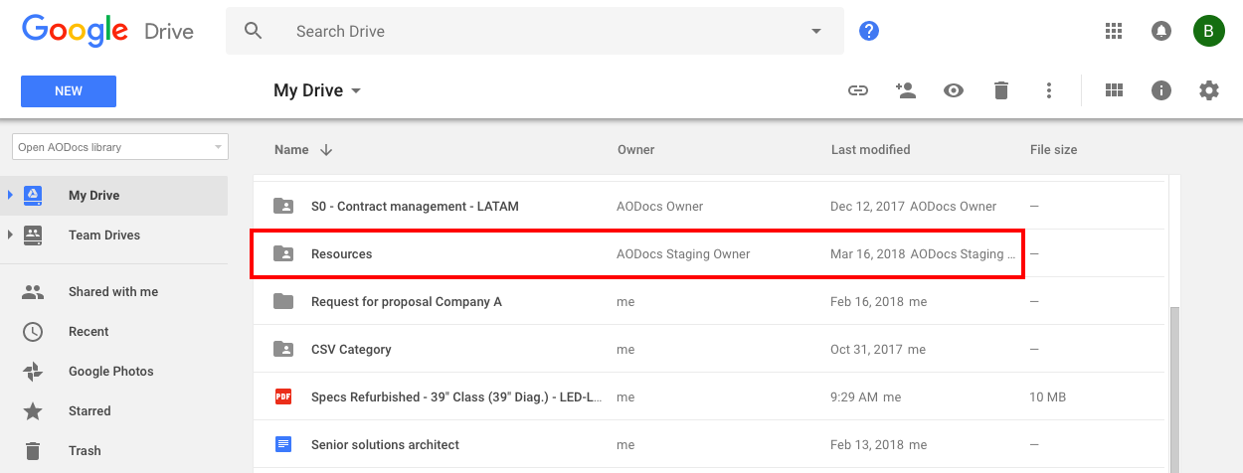Image resolution: width=1243 pixels, height=473 pixels.
Task: Click the sidebar Trash bin icon
Action: tap(33, 451)
